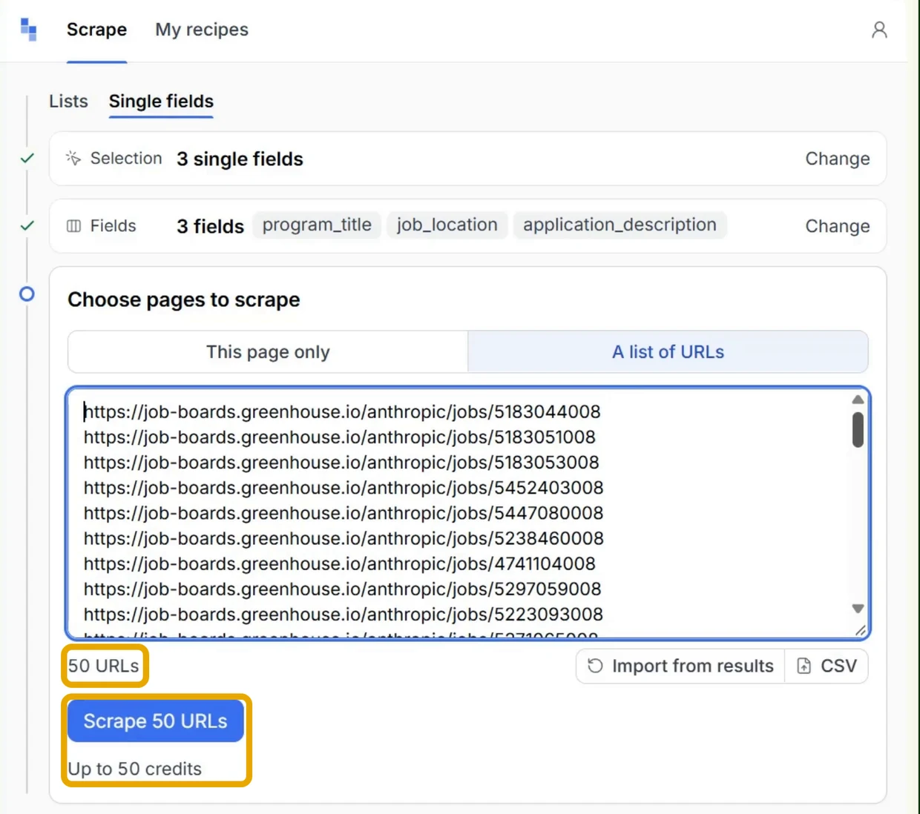Viewport: 920px width, 814px height.
Task: Click the scrollbar up arrow in URL box
Action: pyautogui.click(x=858, y=400)
